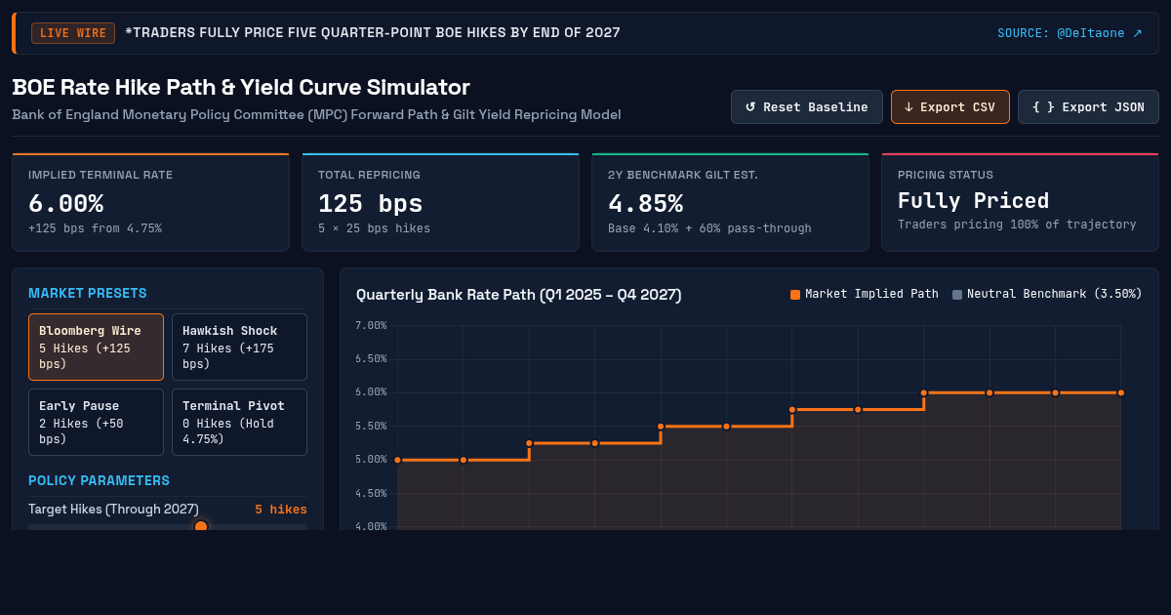The height and width of the screenshot is (615, 1171).
Task: Toggle Neutral Benchmark (3.50%) legend swatch
Action: (x=957, y=295)
